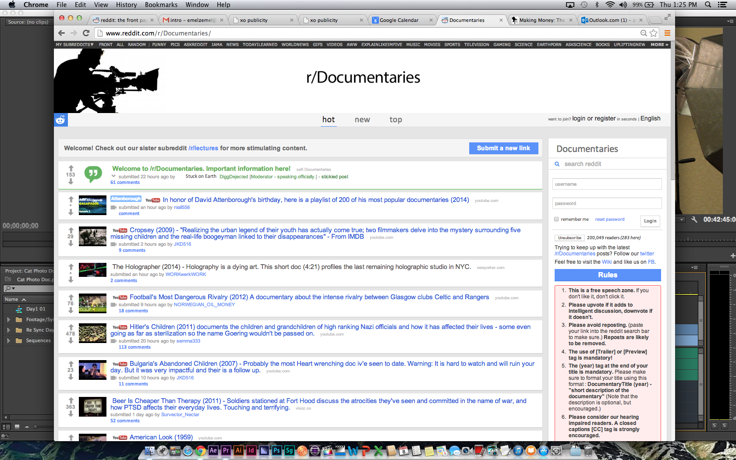Upvote the Hitler's Children post
736x460 pixels.
(71, 327)
